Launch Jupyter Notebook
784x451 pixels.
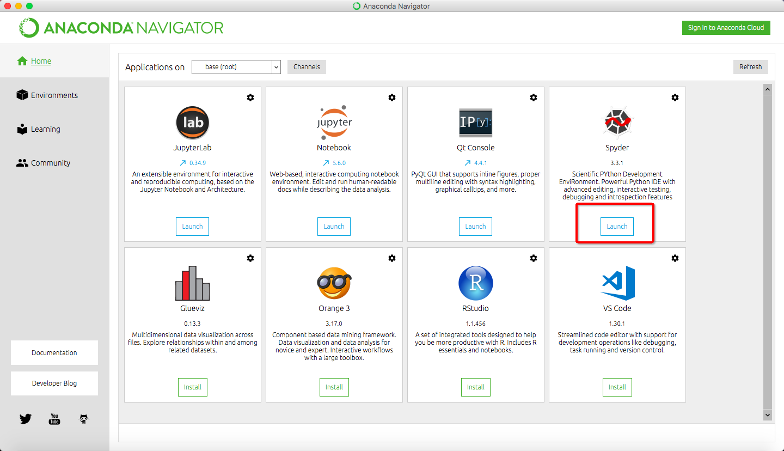(x=334, y=227)
